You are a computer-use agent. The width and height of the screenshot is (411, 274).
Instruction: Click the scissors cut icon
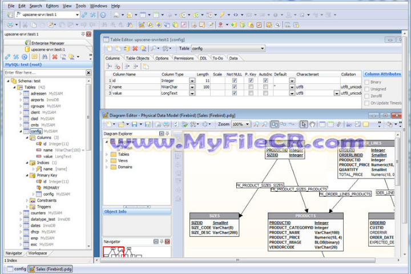point(25,25)
